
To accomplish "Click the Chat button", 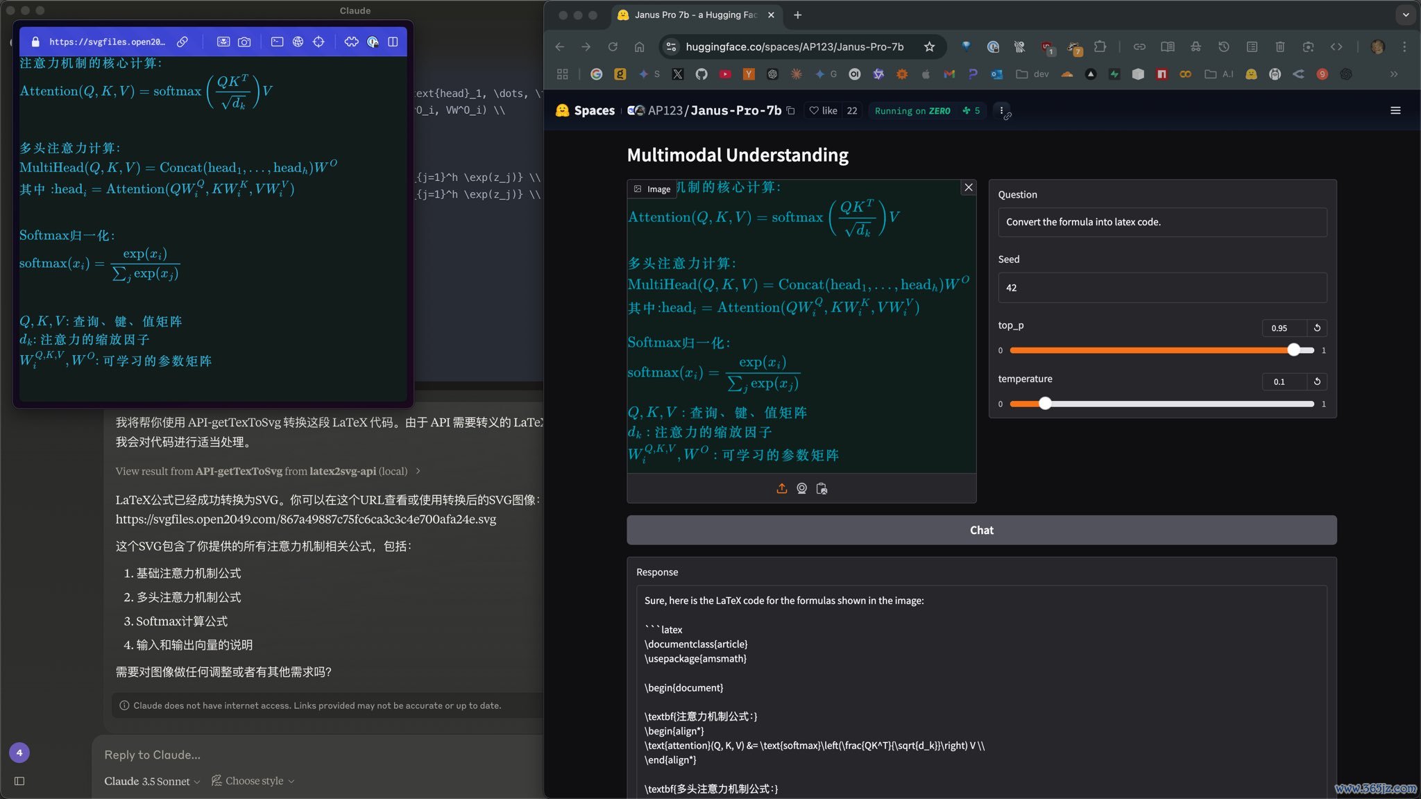I will pyautogui.click(x=981, y=530).
